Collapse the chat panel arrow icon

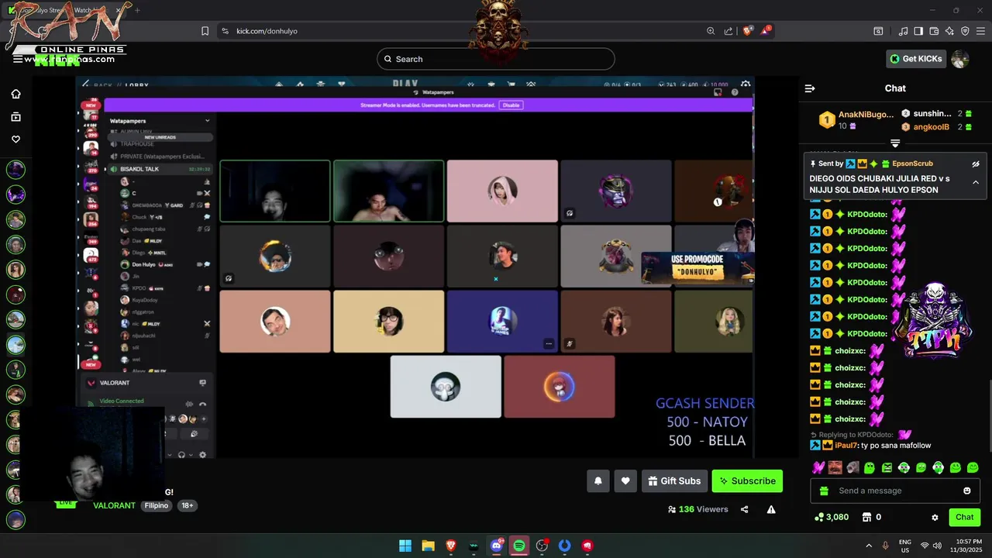[x=810, y=88]
